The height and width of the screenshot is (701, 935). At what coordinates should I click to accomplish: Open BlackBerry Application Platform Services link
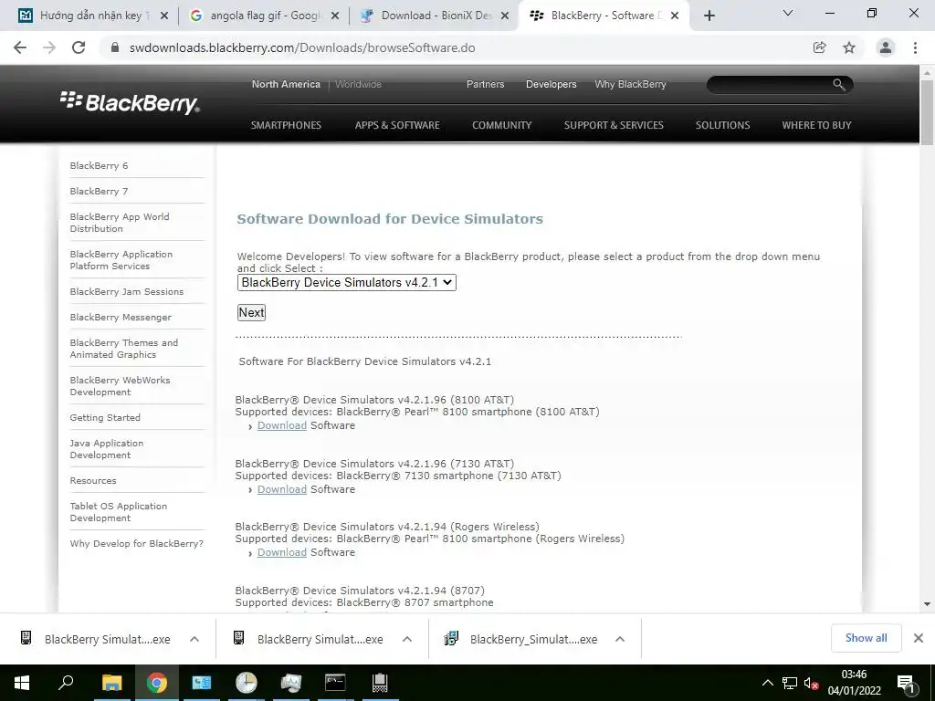tap(121, 260)
